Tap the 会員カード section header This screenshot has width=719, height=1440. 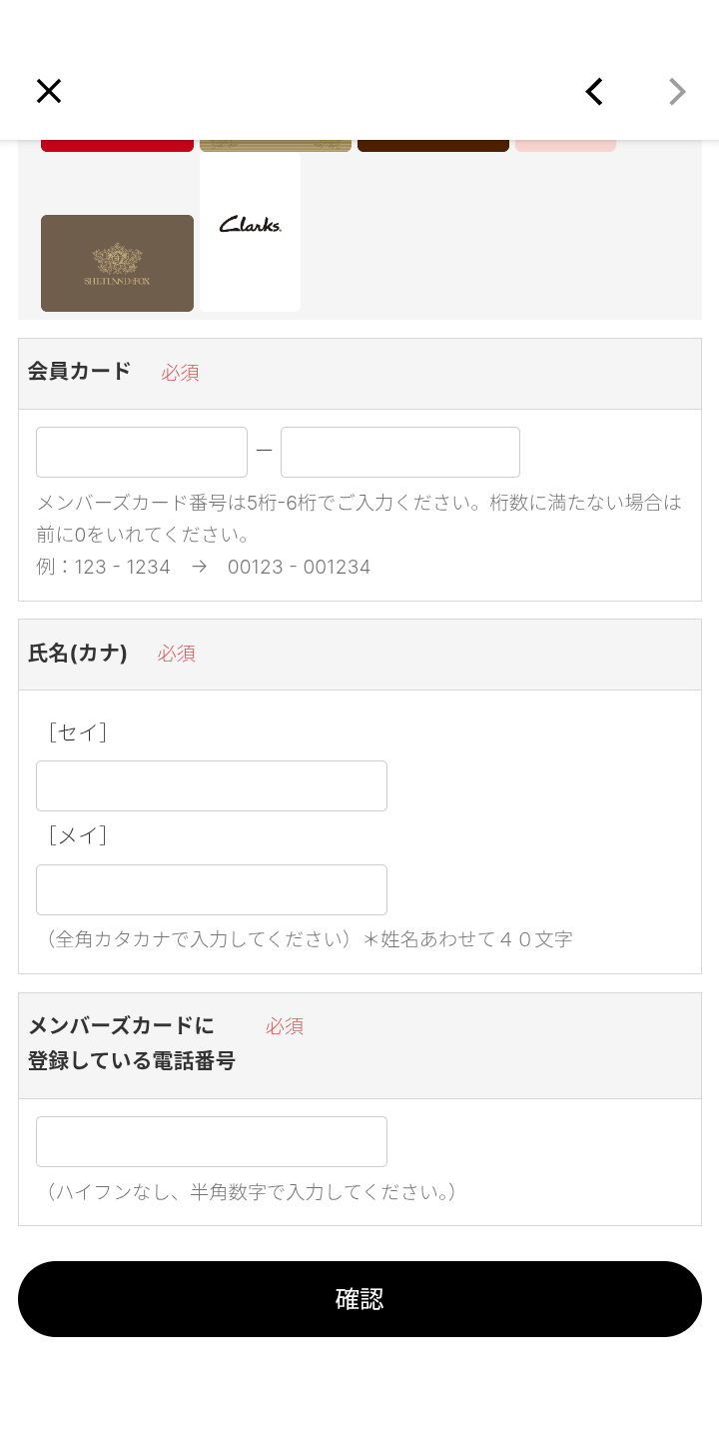click(x=80, y=371)
